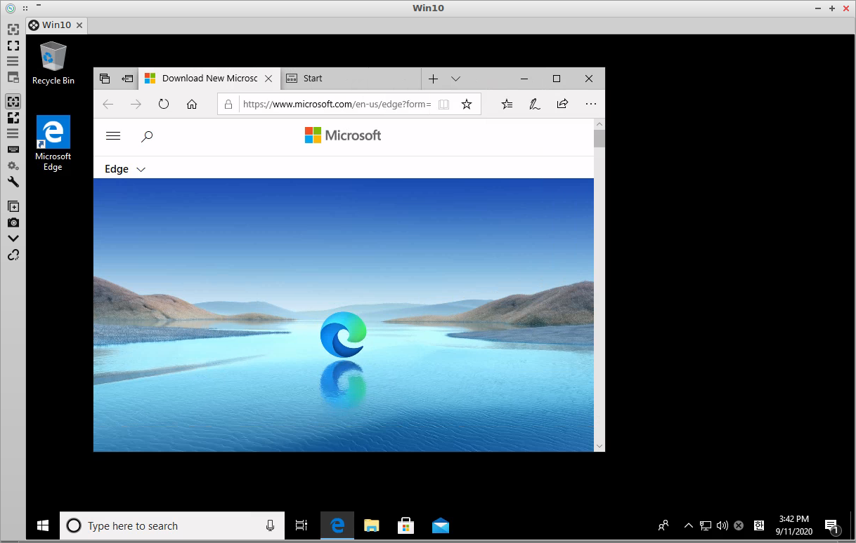856x543 pixels.
Task: Add page to favorites with star icon
Action: (466, 105)
